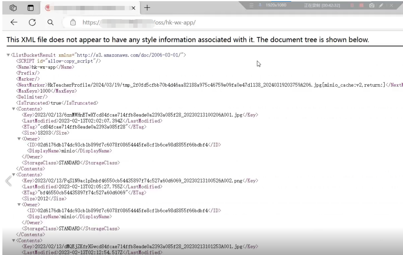Open the recorder bar's hamburger menu

point(252,5)
